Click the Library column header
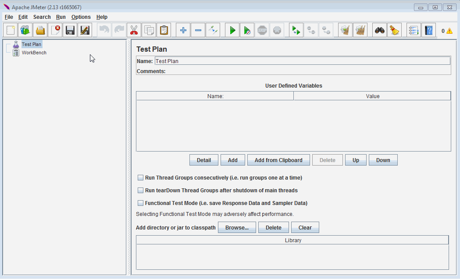 (293, 240)
